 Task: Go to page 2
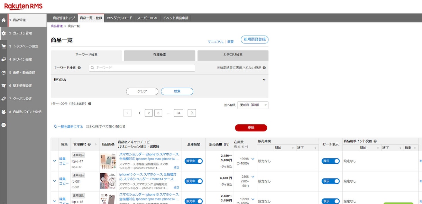[149, 113]
